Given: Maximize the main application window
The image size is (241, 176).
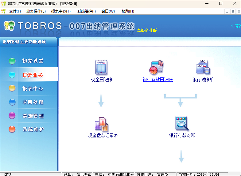Looking at the screenshot, I should tap(221, 4).
